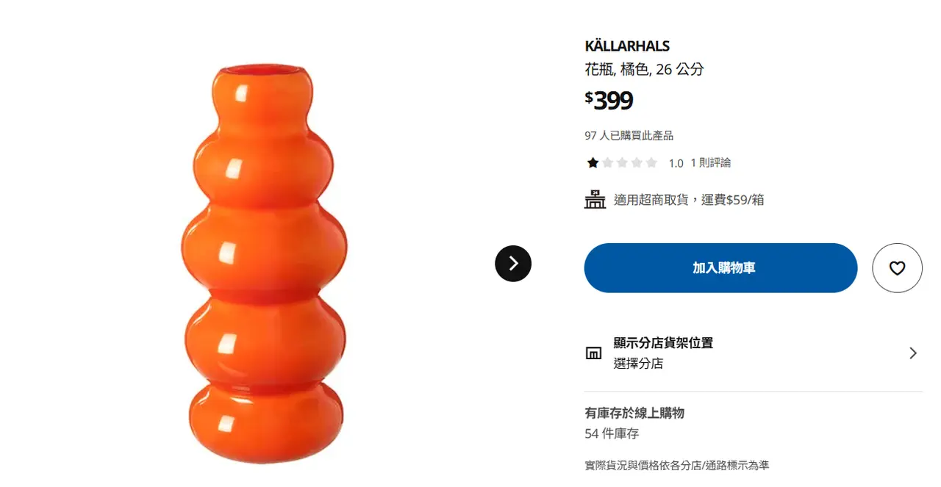Screen dimensions: 941x487
Task: Click the convenience store pickup icon
Action: (x=595, y=199)
